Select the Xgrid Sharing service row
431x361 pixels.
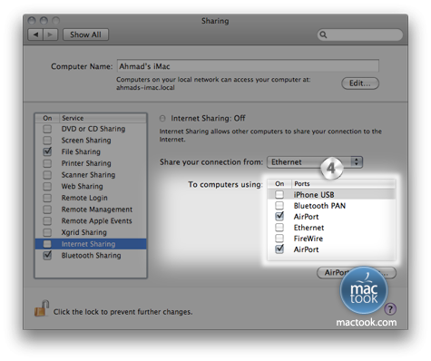91,232
